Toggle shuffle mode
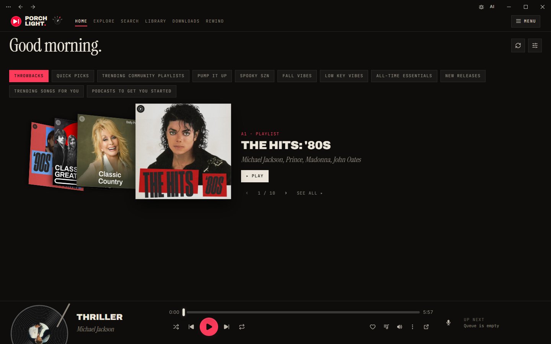 176,327
